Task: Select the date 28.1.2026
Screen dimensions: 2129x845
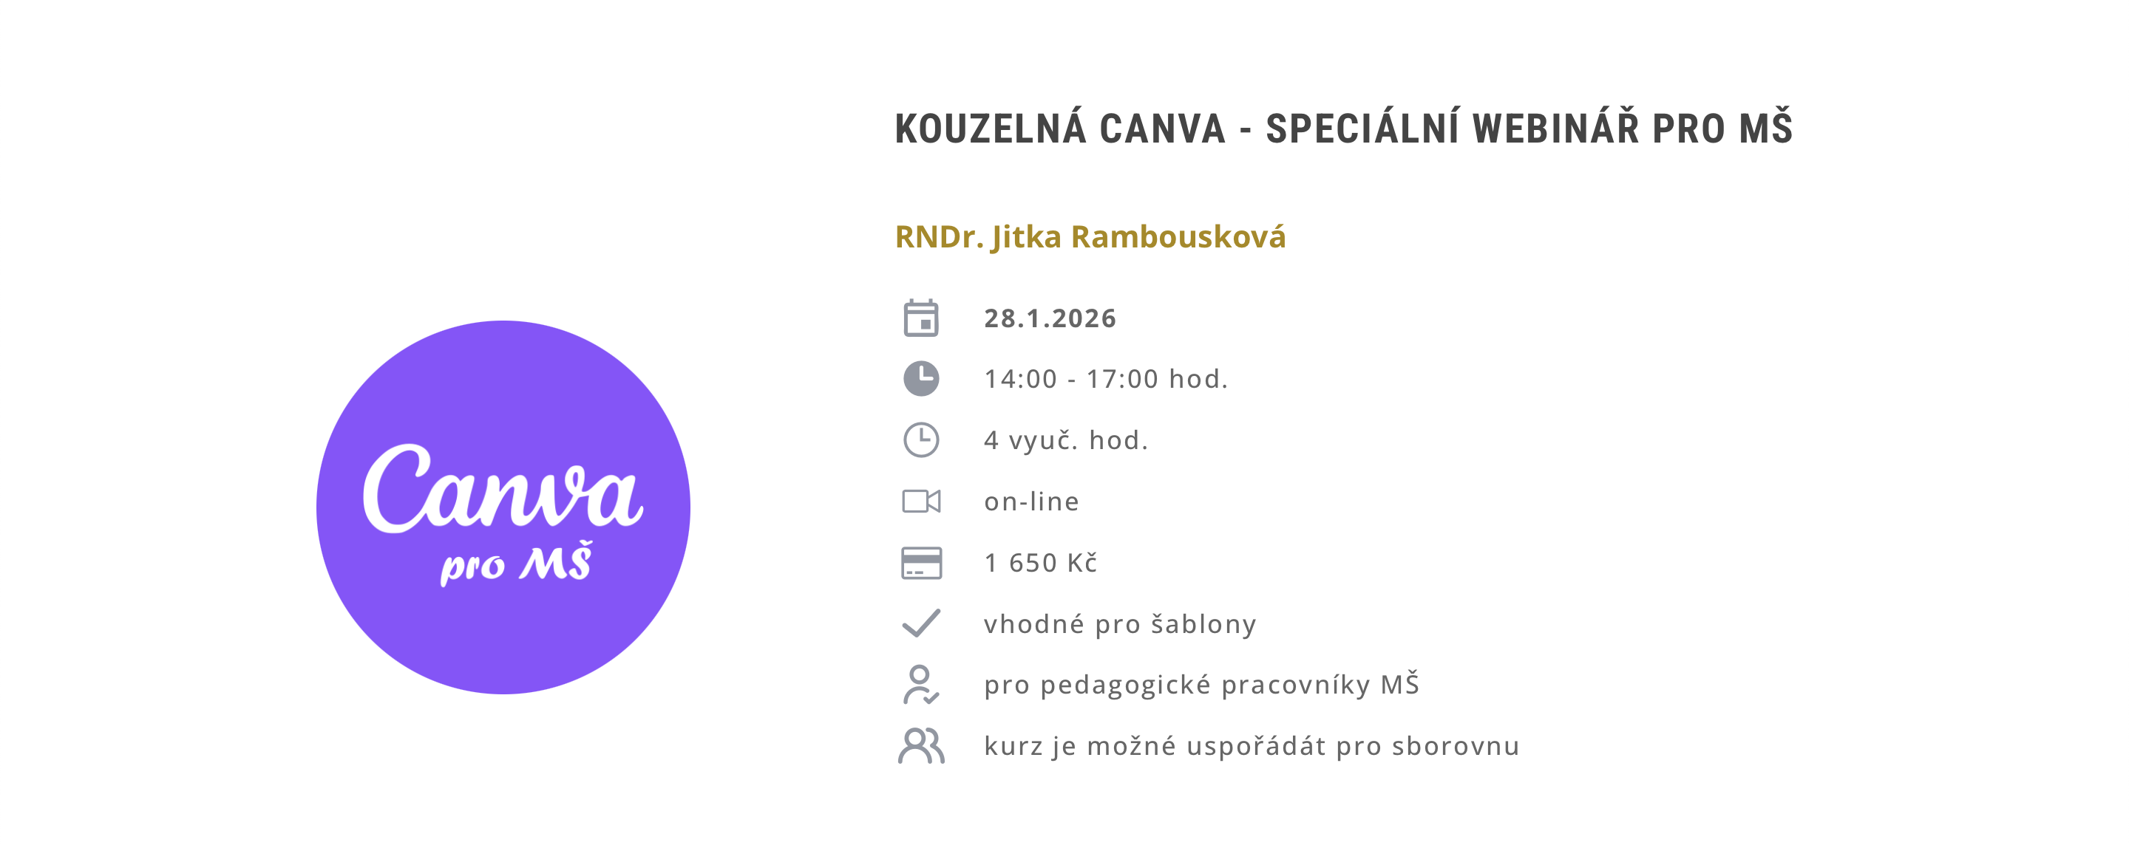Action: click(1050, 318)
